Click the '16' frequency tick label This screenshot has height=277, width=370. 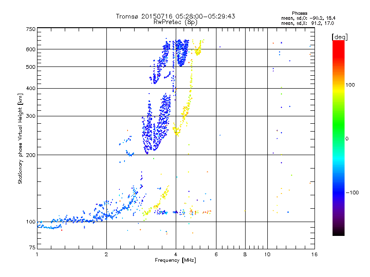tap(314, 254)
